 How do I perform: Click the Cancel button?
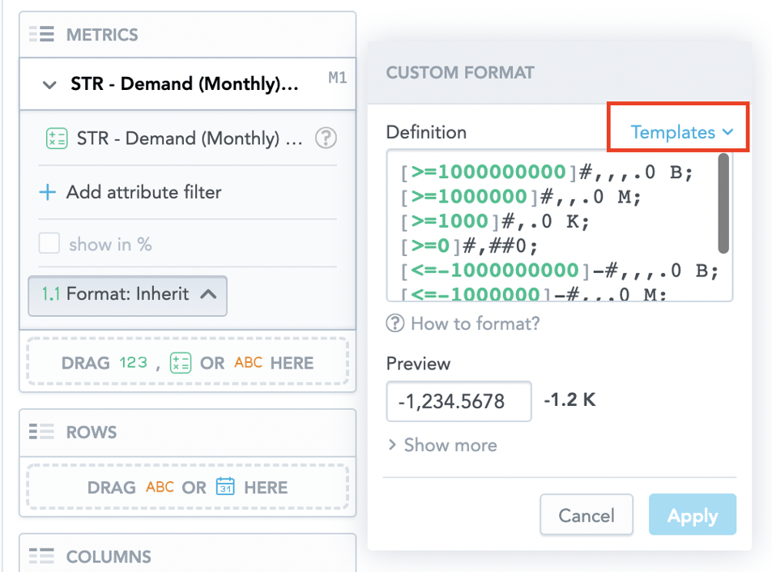(586, 514)
